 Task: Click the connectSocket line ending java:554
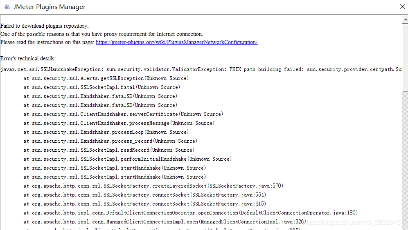click(x=145, y=195)
